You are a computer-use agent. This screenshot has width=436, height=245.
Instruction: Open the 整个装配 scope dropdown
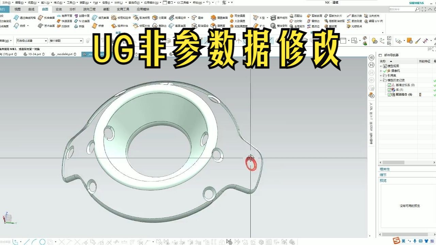82,40
